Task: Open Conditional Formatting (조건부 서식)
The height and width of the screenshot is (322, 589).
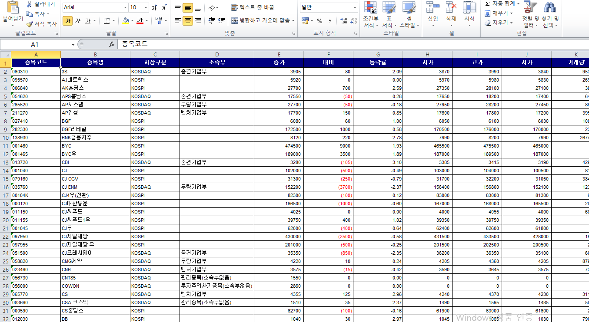Action: 370,14
